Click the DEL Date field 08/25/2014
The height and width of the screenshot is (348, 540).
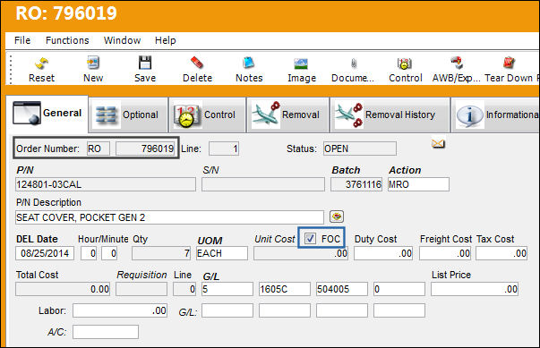[45, 253]
